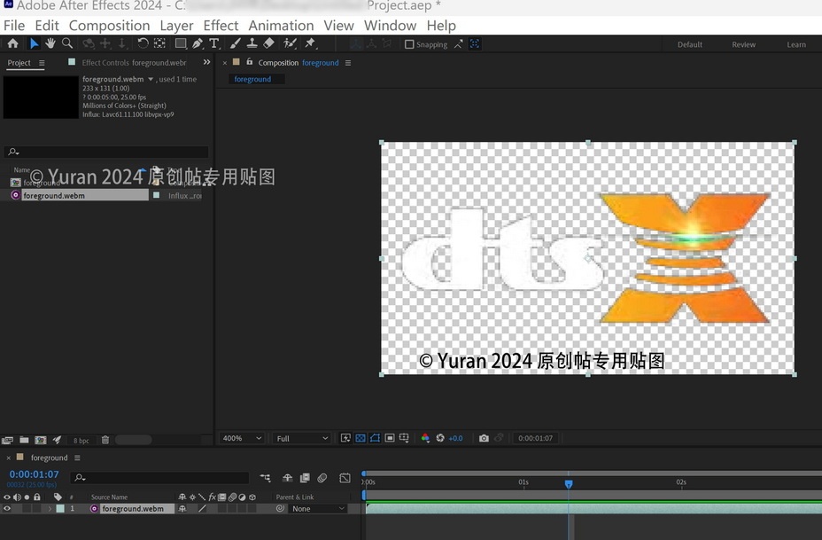The image size is (822, 540).
Task: Open the Project panel menu
Action: (x=42, y=63)
